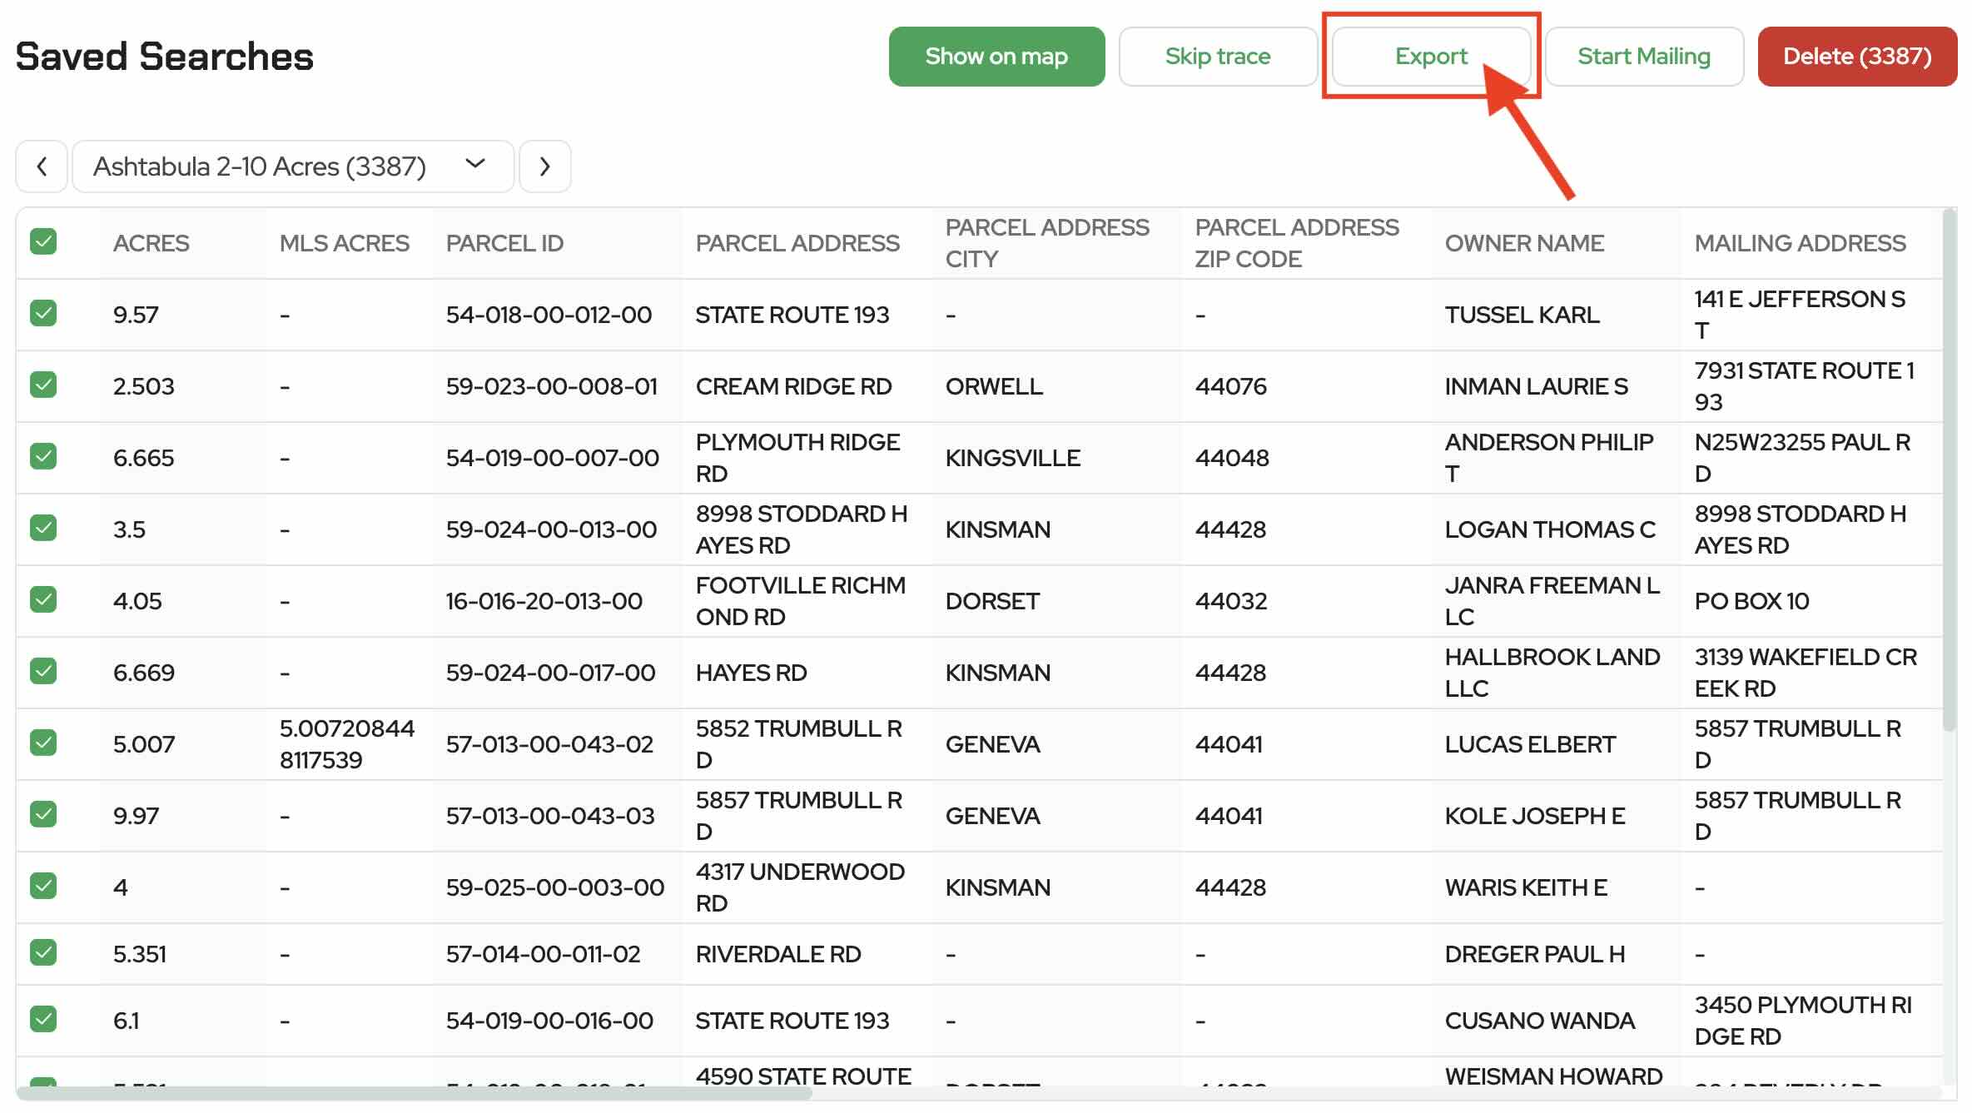Click the Skip trace button
This screenshot has height=1113, width=1972.
click(x=1217, y=57)
